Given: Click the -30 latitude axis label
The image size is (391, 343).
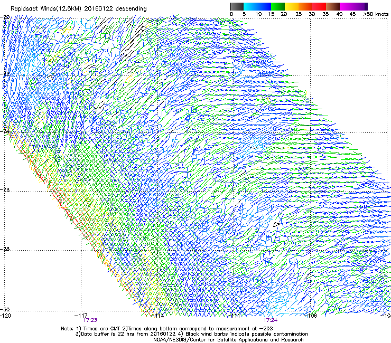Looking at the screenshot, I should [x=5, y=309].
